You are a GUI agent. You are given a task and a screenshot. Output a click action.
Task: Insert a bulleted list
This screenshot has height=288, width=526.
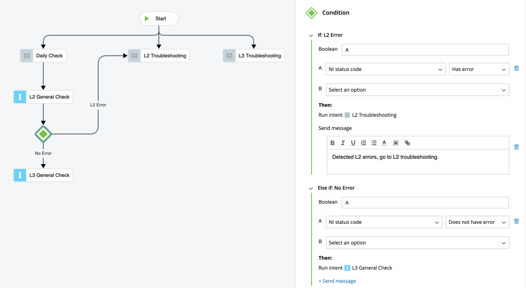click(x=374, y=143)
